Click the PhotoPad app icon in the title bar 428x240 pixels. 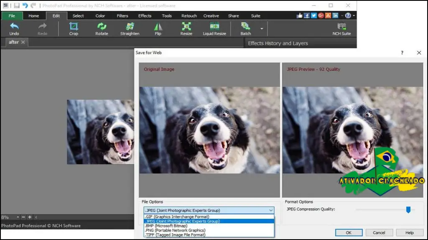5,5
